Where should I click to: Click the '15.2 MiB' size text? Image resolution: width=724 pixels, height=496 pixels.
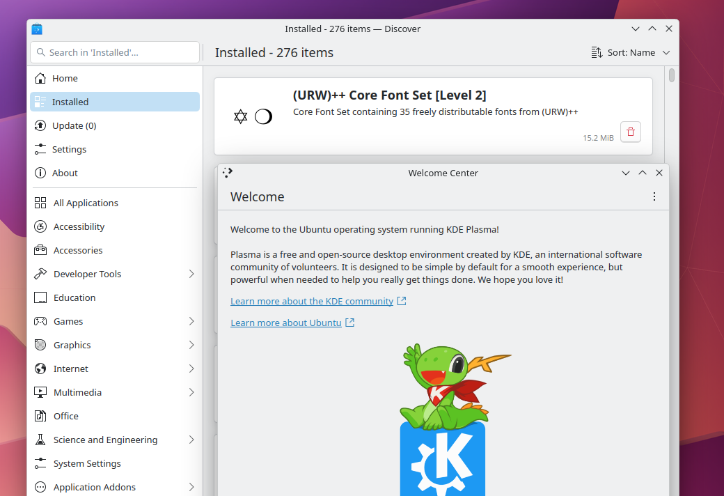(x=598, y=138)
